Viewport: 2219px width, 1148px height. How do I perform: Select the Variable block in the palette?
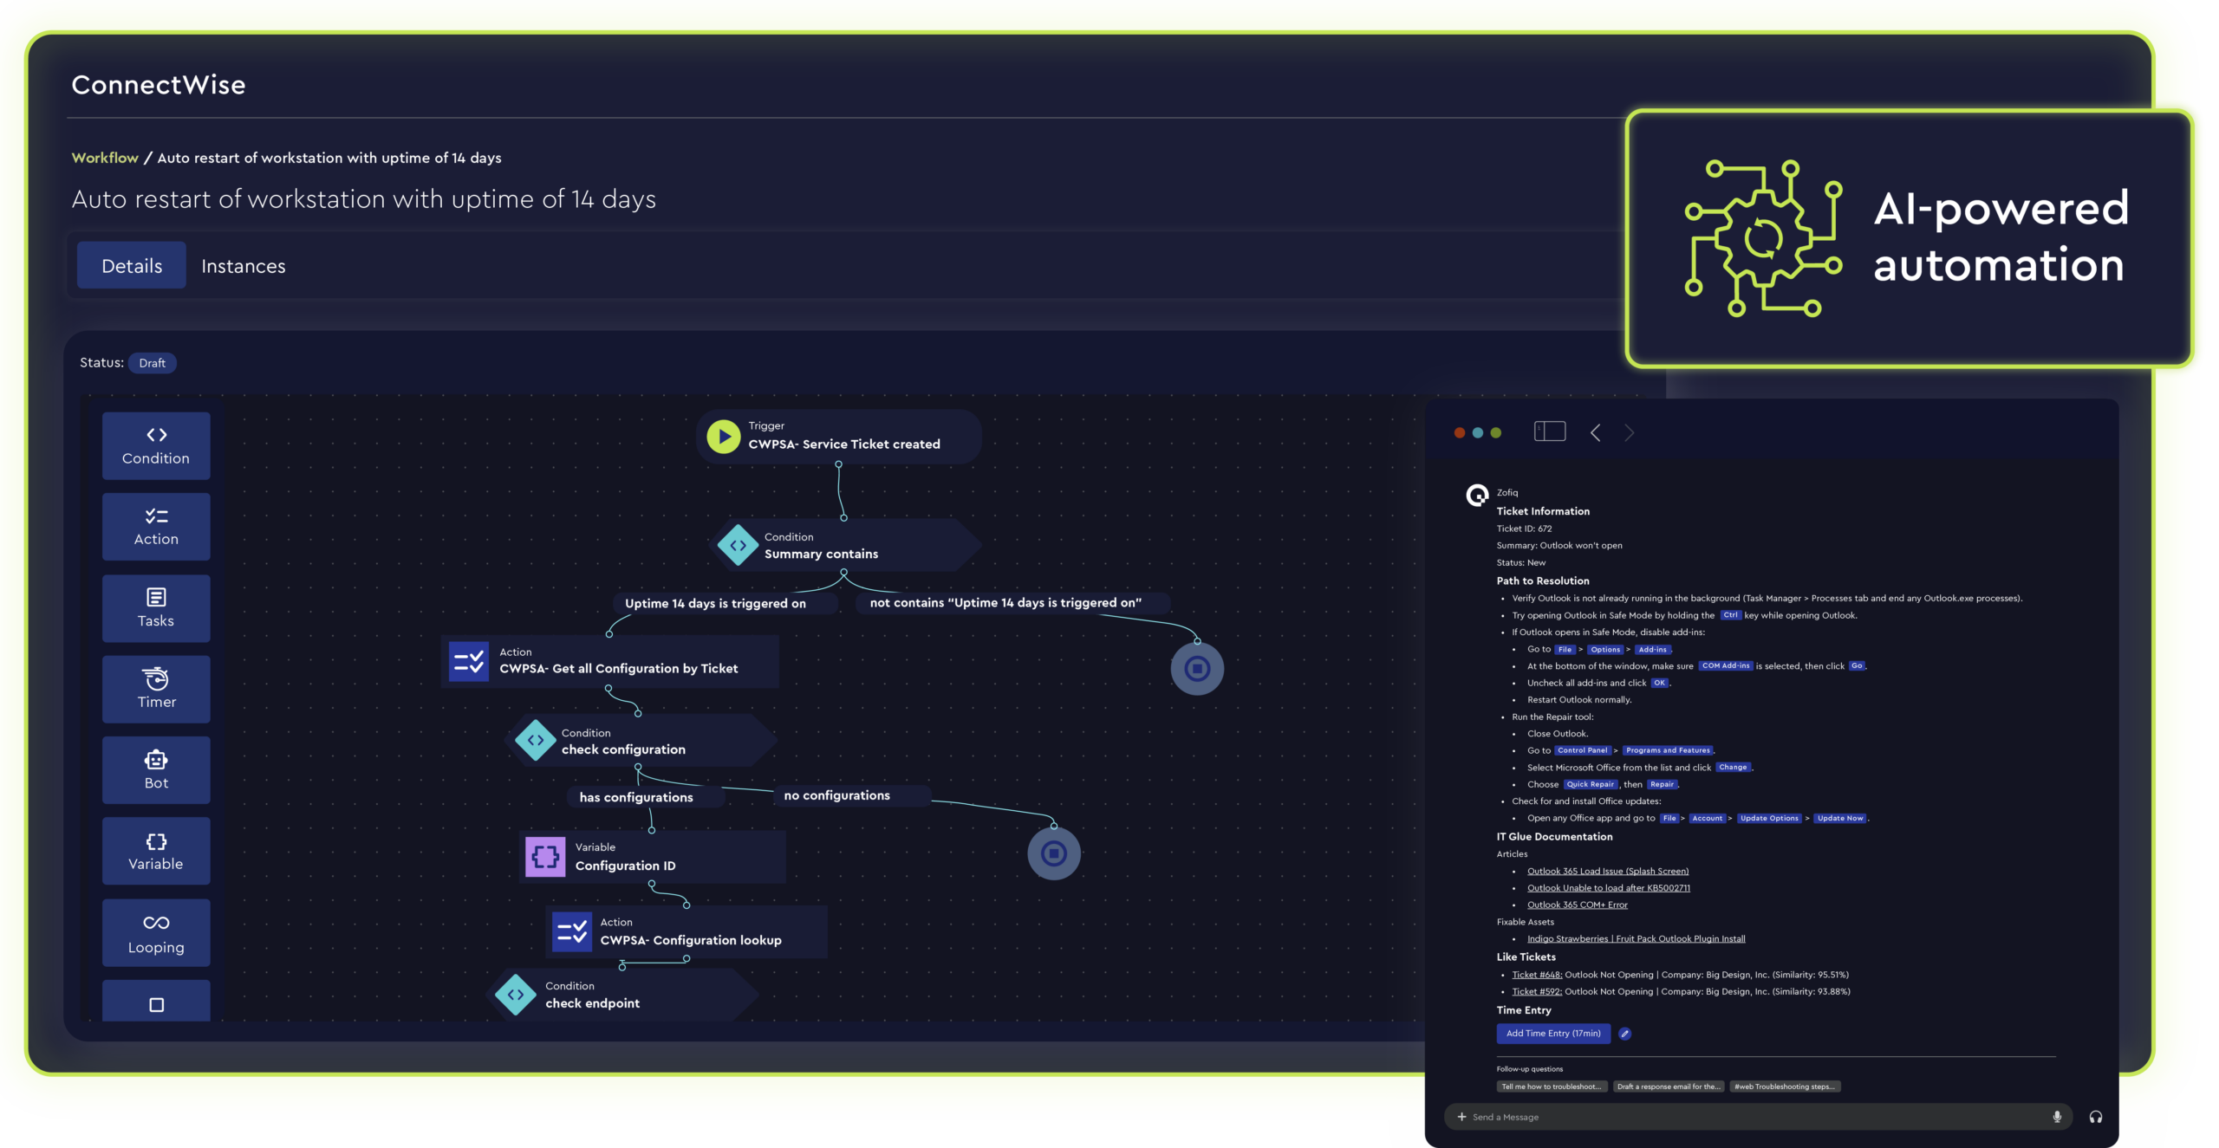click(156, 851)
